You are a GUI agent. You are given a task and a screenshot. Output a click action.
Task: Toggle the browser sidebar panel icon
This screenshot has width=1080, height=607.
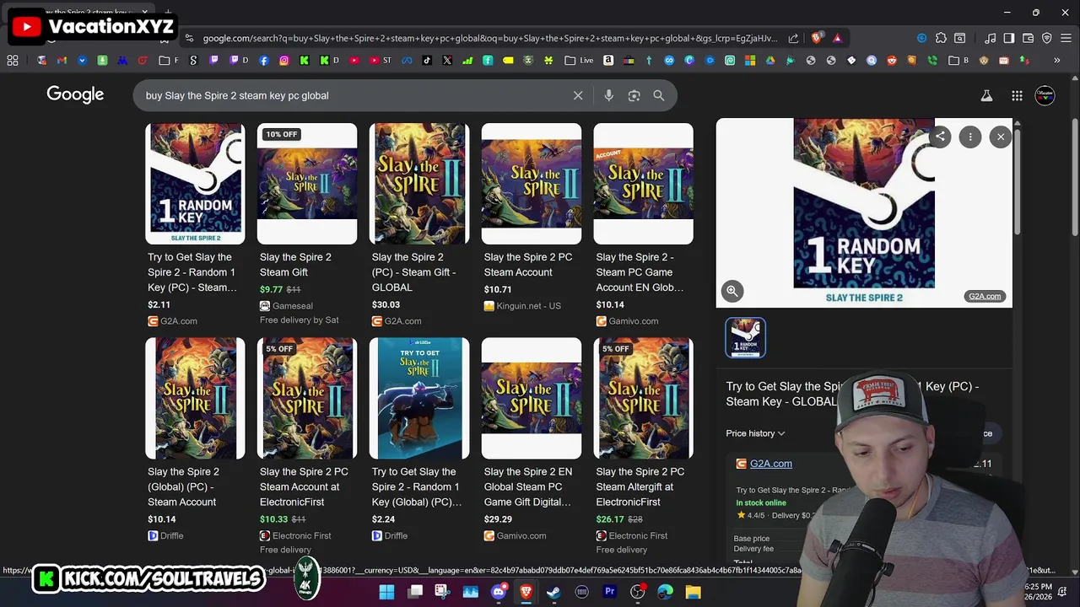coord(1008,38)
